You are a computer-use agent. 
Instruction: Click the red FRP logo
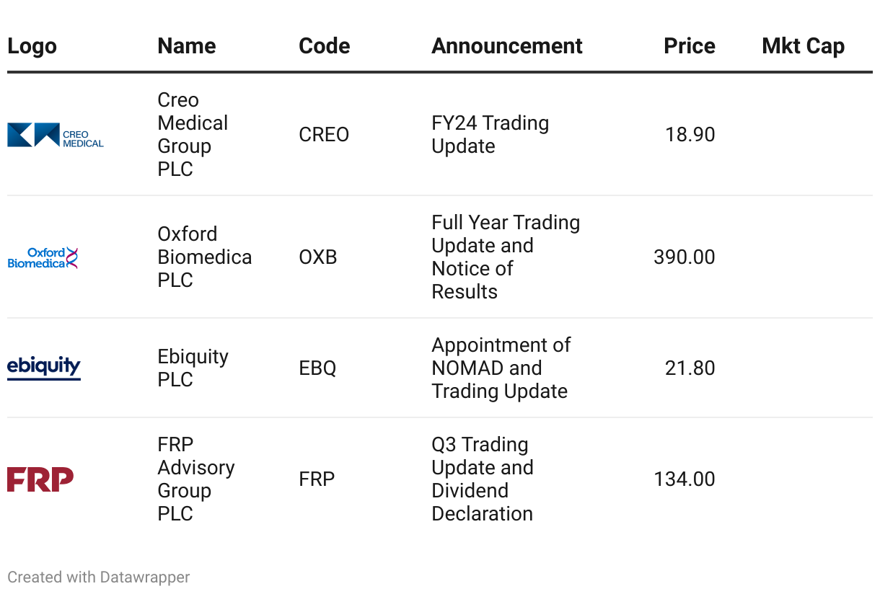[40, 479]
